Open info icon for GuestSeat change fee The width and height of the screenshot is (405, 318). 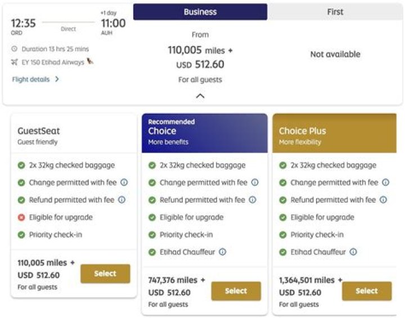pos(124,182)
